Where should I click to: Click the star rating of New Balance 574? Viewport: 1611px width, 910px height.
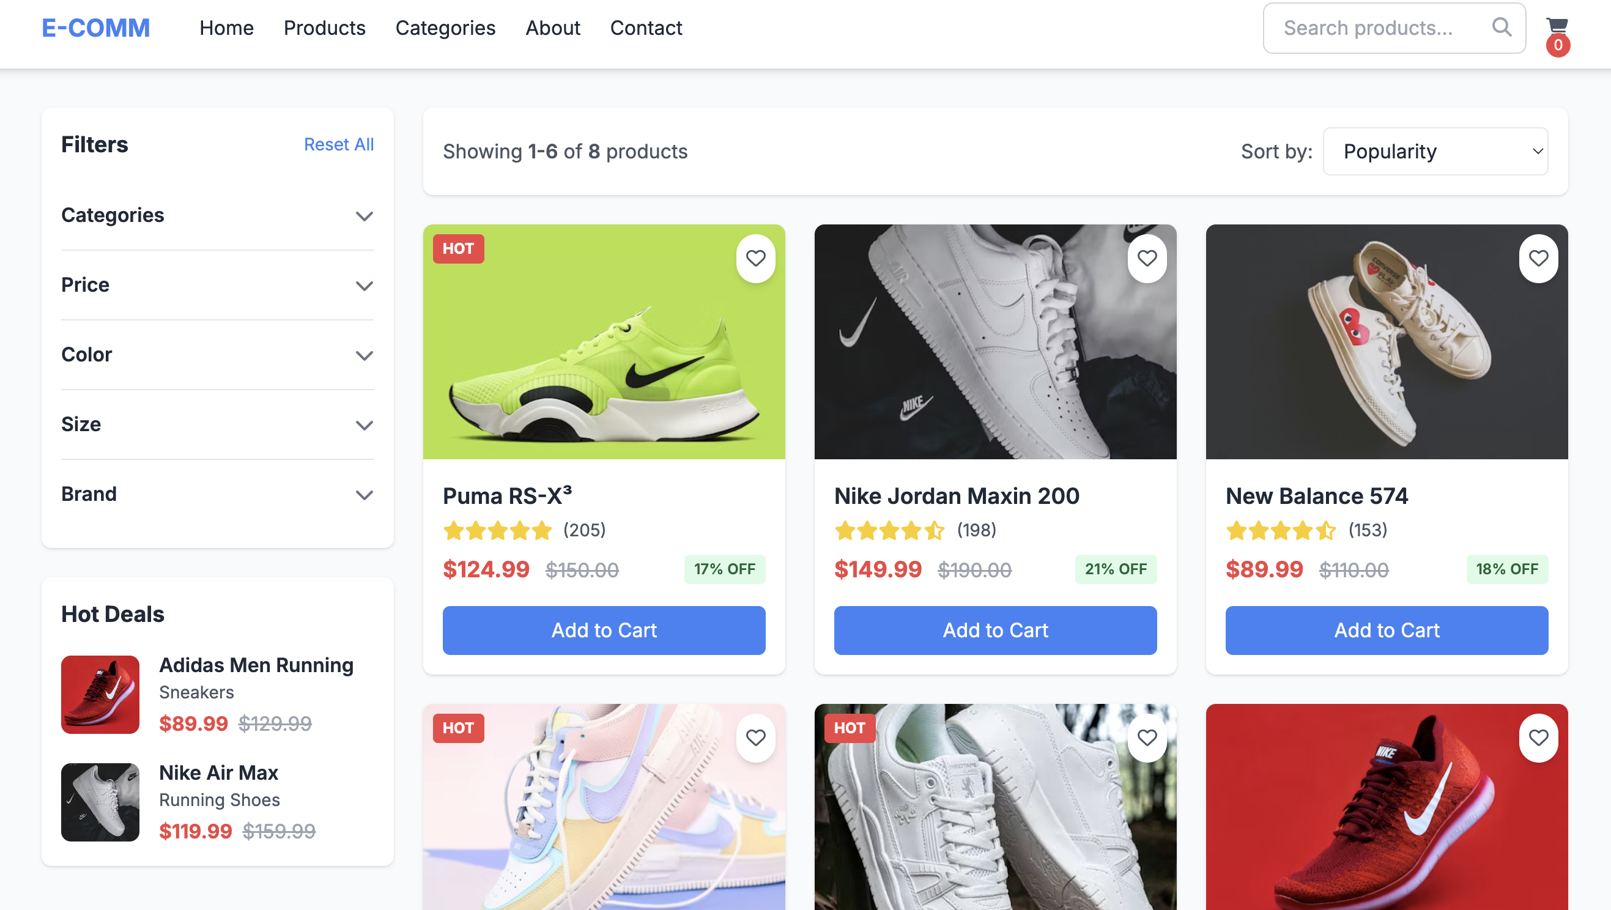click(1280, 530)
